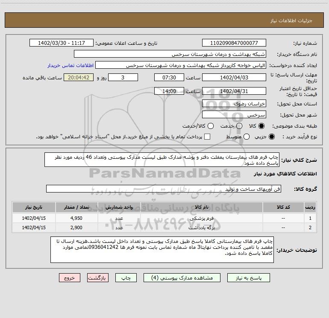Click the row number 2 cell
The width and height of the screenshot is (329, 318).
tap(310, 228)
